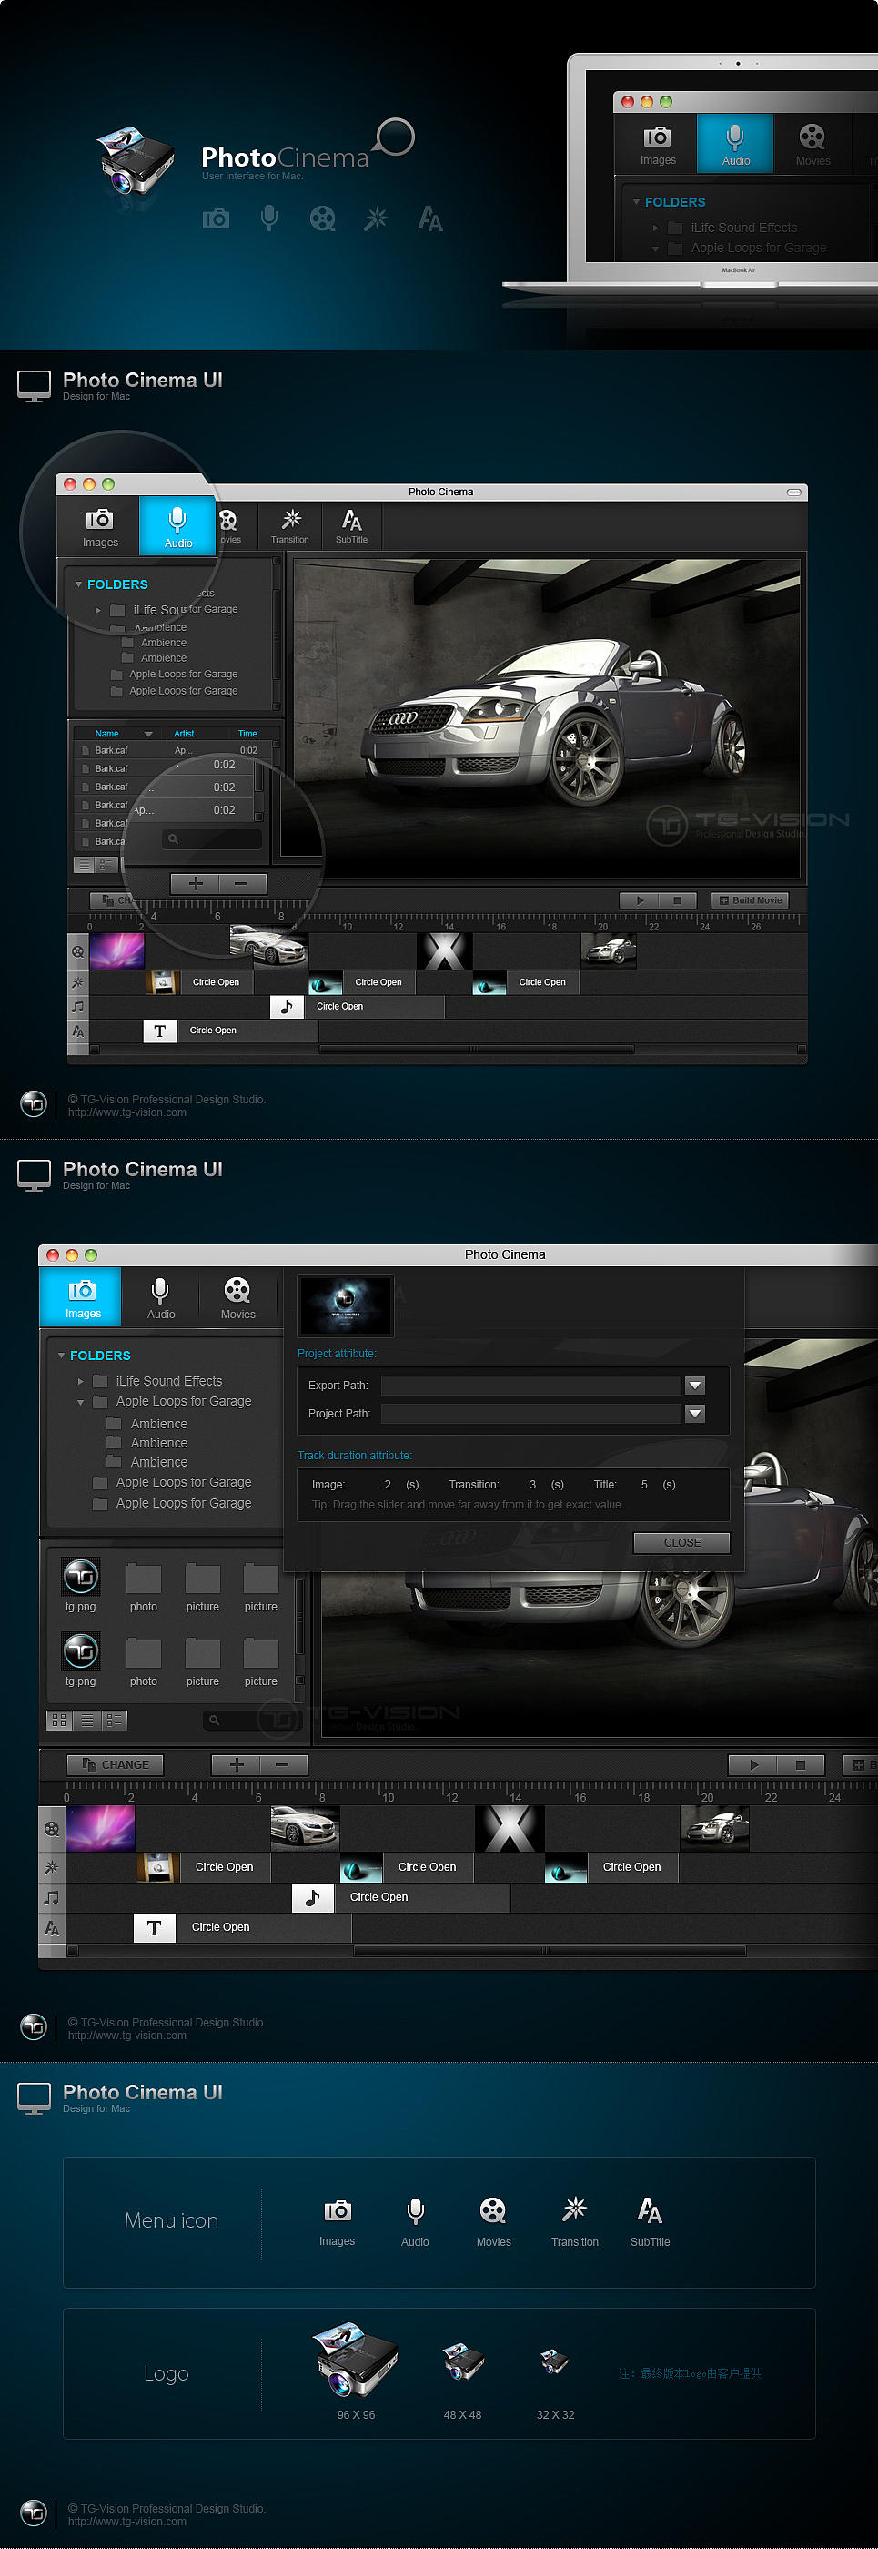878x2549 pixels.
Task: Toggle grid view icon in Images-active window
Action: pyautogui.click(x=59, y=1720)
